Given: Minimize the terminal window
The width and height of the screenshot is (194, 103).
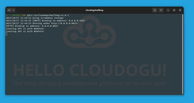Looking at the screenshot, I should pos(168,10).
